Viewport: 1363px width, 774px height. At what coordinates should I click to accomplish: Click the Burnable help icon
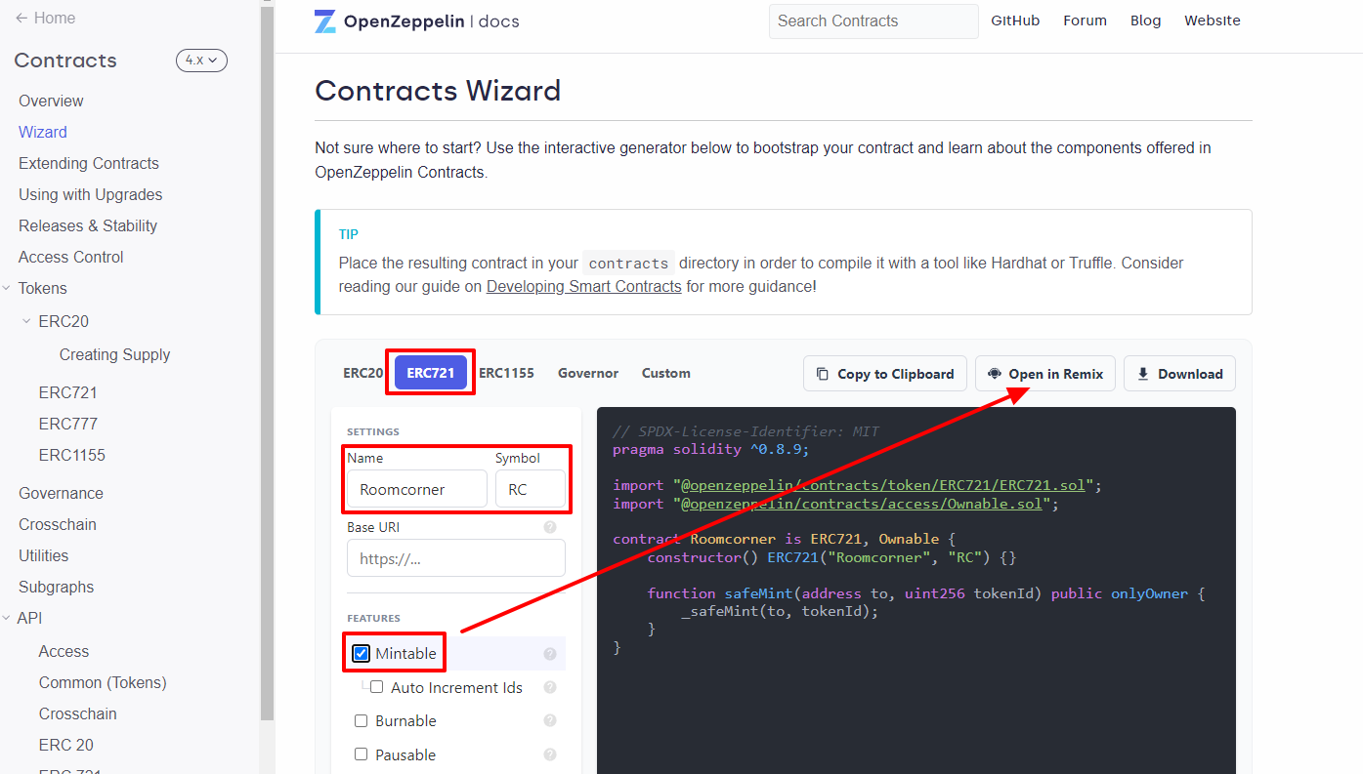(550, 720)
